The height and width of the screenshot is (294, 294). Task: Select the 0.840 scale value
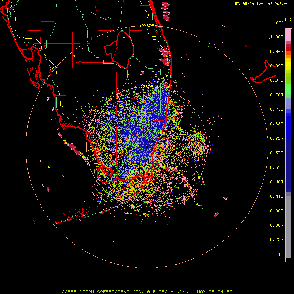tap(277, 80)
